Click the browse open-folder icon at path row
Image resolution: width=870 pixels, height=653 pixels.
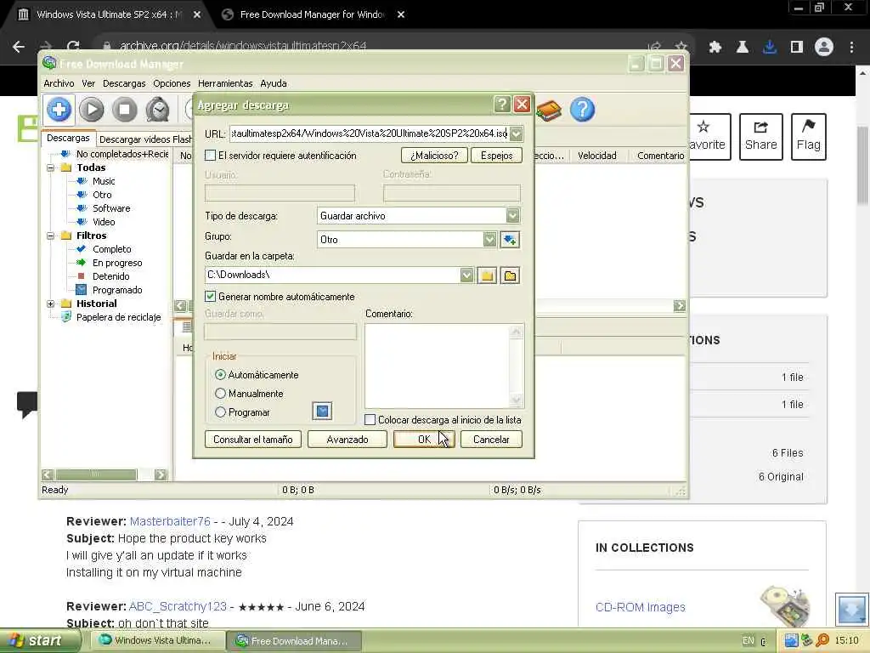tap(510, 275)
